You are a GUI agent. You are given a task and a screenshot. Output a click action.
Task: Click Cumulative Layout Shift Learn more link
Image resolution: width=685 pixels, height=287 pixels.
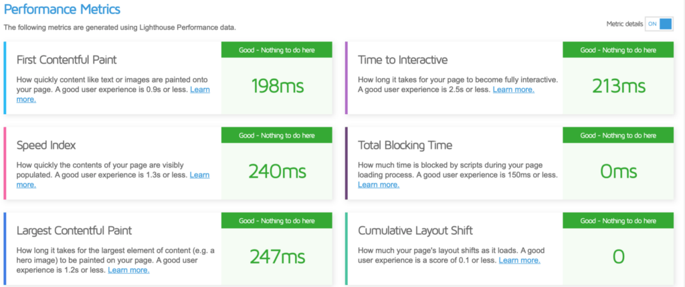(519, 260)
